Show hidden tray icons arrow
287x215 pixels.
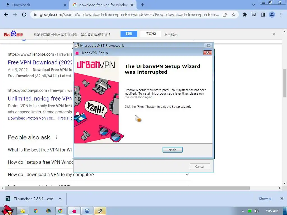(243, 211)
